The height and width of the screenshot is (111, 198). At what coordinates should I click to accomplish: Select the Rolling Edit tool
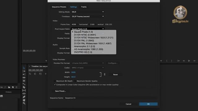[x=24, y=81]
